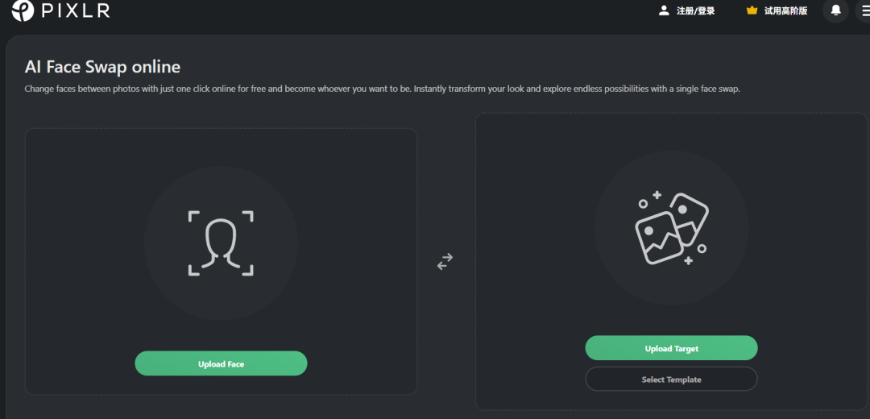Click the dashed-border face upload panel
870x419 pixels.
[221, 261]
